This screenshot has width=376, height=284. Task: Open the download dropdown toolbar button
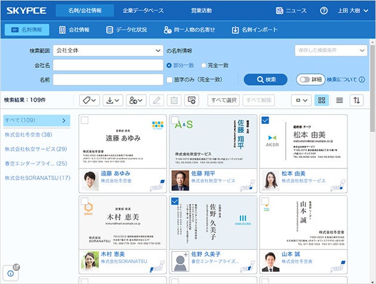[x=113, y=100]
